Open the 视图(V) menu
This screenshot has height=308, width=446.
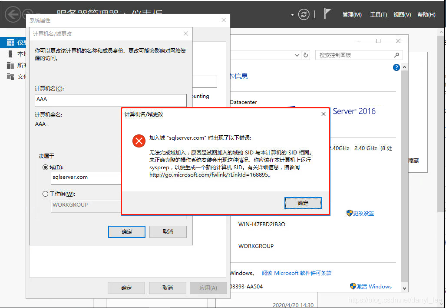[x=402, y=14]
